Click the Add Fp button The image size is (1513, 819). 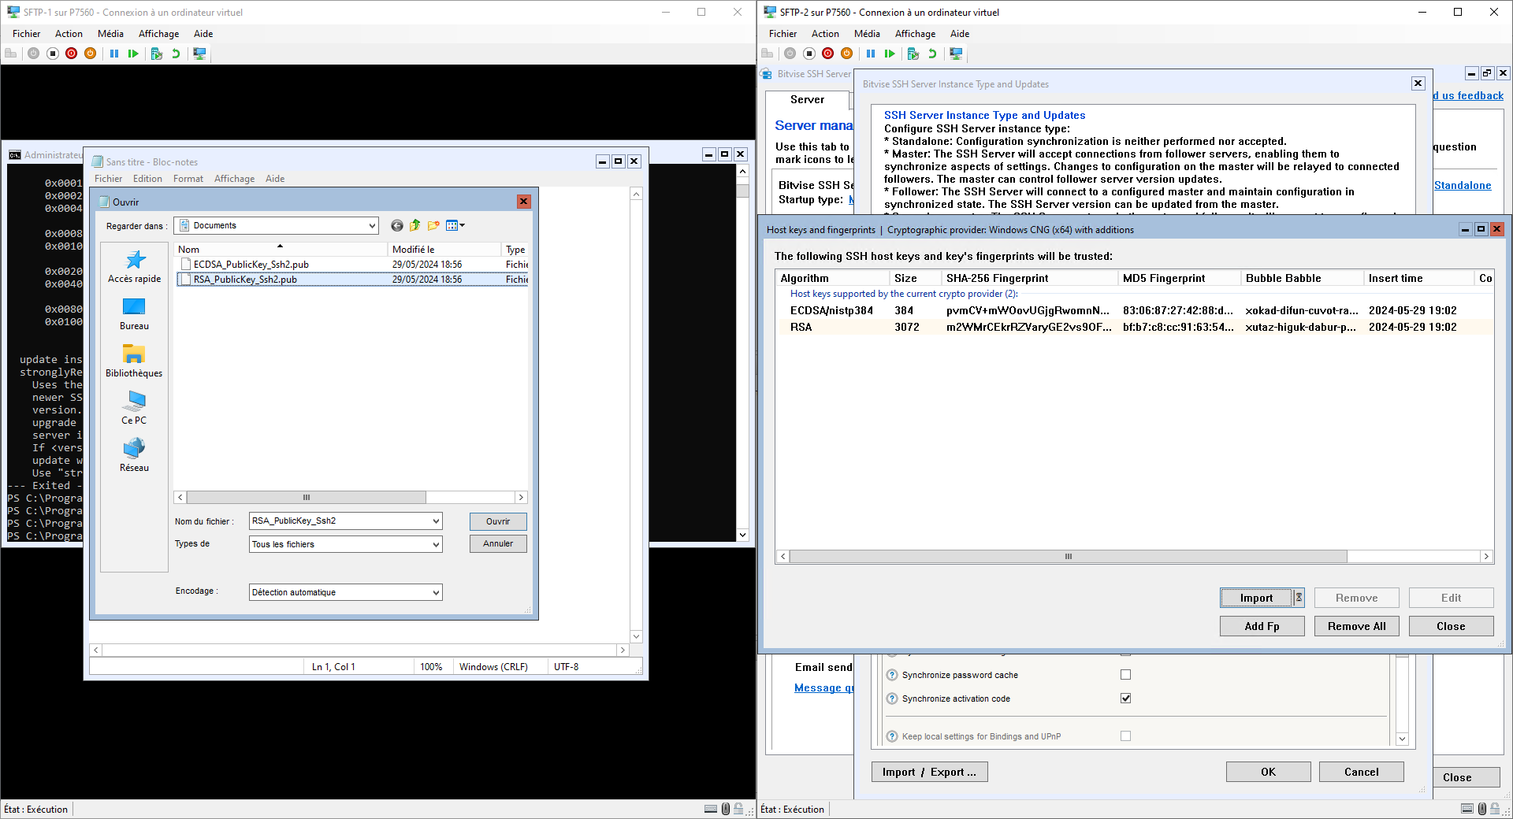[1262, 626]
